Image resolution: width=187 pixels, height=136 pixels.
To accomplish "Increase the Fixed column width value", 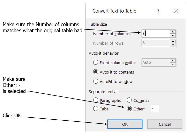I will click(x=173, y=61).
